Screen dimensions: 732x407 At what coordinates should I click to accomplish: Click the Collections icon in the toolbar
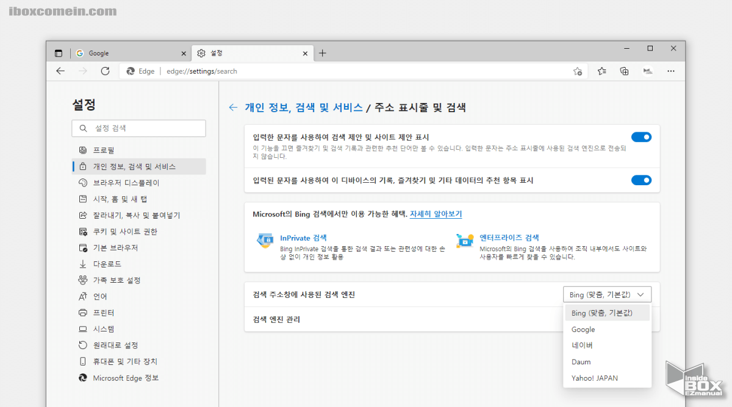point(624,71)
